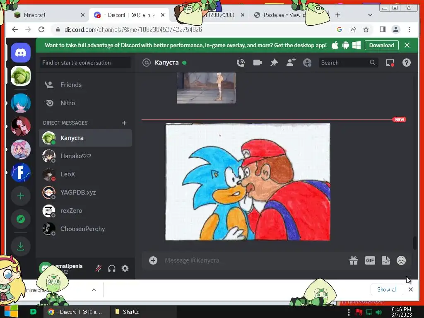Start a voice call with Капуста
The height and width of the screenshot is (318, 424).
click(x=241, y=63)
